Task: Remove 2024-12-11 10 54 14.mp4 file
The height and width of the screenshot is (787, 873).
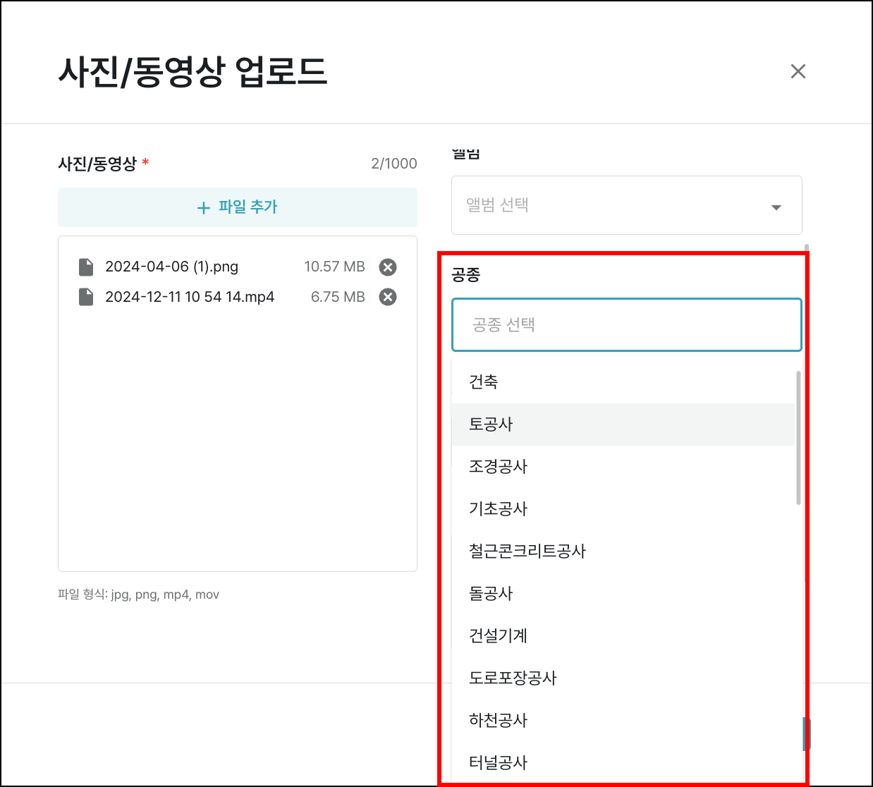Action: [x=387, y=297]
